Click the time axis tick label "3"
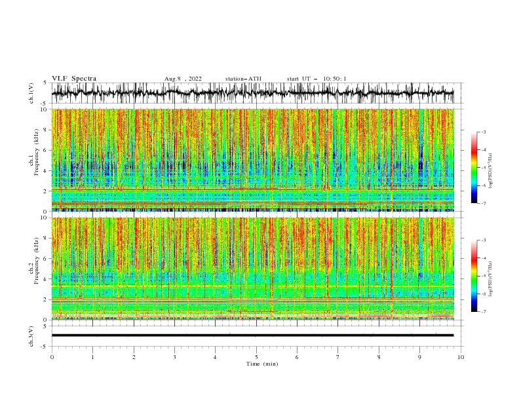This screenshot has height=401, width=519. coord(174,357)
